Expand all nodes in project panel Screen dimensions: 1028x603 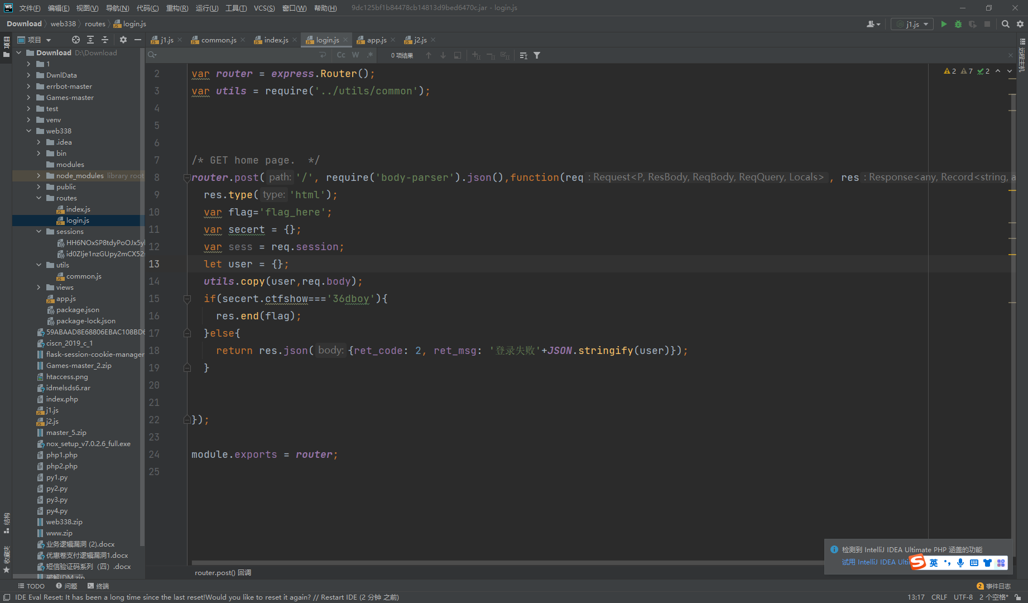click(90, 40)
